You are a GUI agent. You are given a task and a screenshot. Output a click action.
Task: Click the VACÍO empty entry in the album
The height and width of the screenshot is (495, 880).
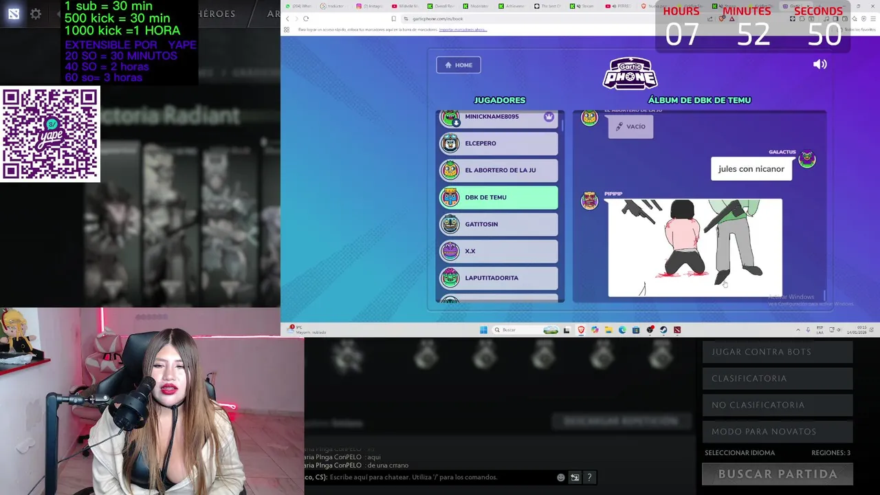630,126
